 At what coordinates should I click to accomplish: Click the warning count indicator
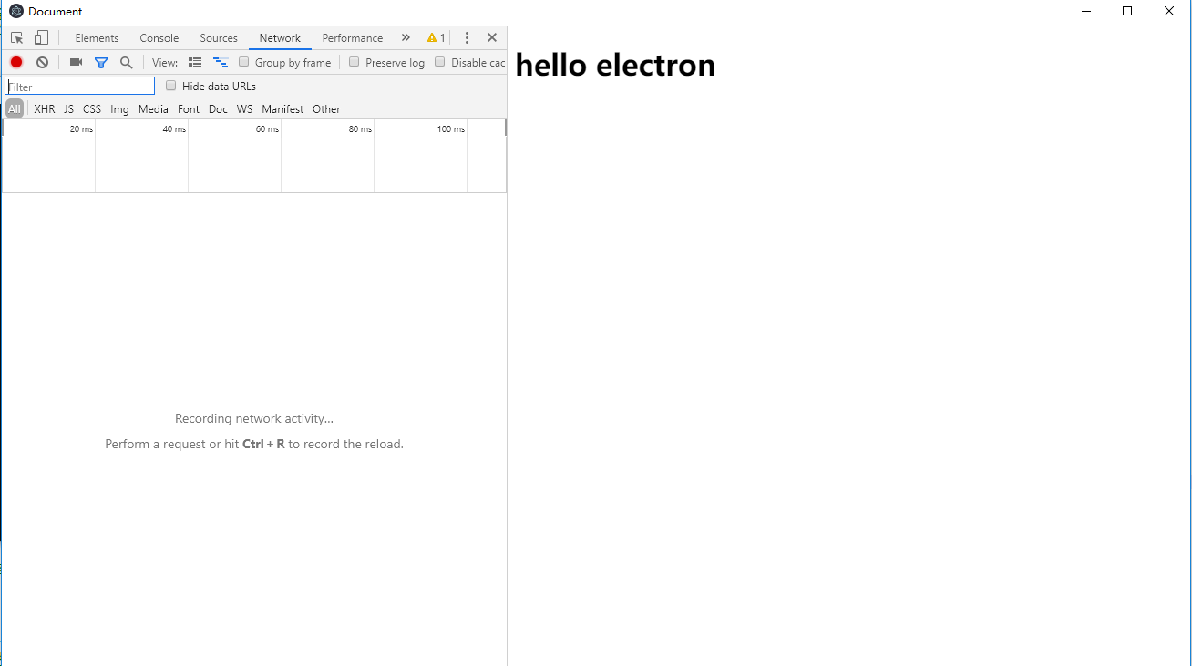(x=436, y=38)
